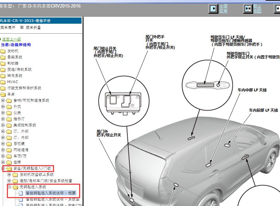Expand the 灯, 外部 folder node

click(x=3, y=131)
